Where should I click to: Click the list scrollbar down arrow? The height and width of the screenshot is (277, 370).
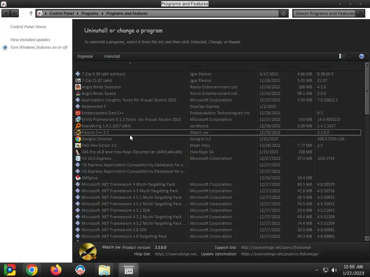(x=367, y=238)
